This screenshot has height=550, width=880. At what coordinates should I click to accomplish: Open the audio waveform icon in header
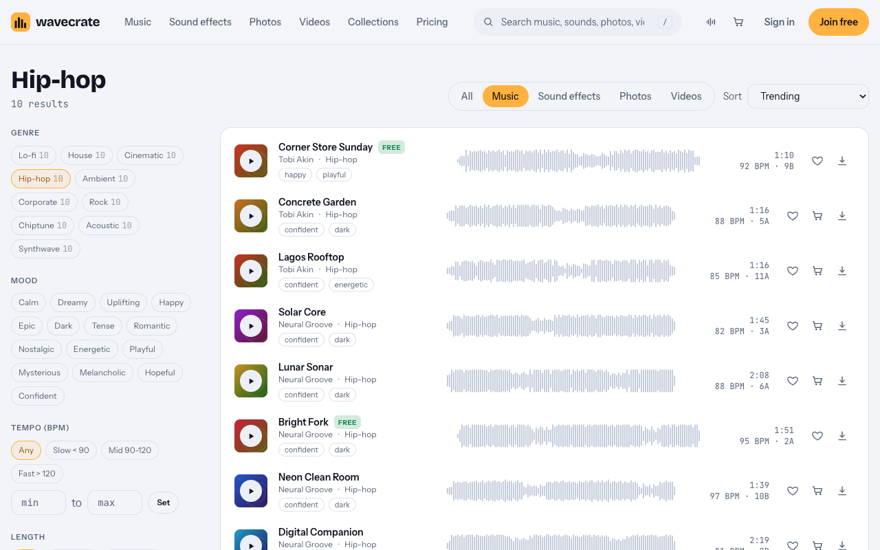tap(711, 22)
